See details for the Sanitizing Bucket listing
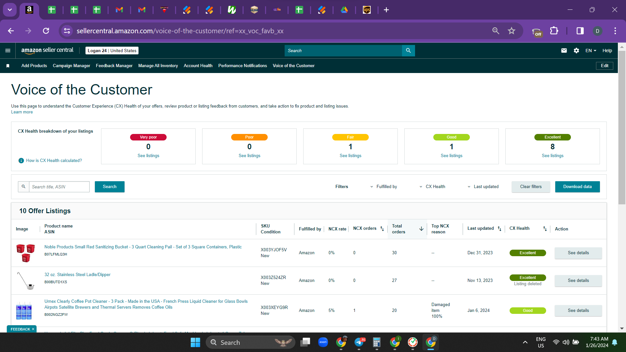This screenshot has height=352, width=626. [x=578, y=253]
